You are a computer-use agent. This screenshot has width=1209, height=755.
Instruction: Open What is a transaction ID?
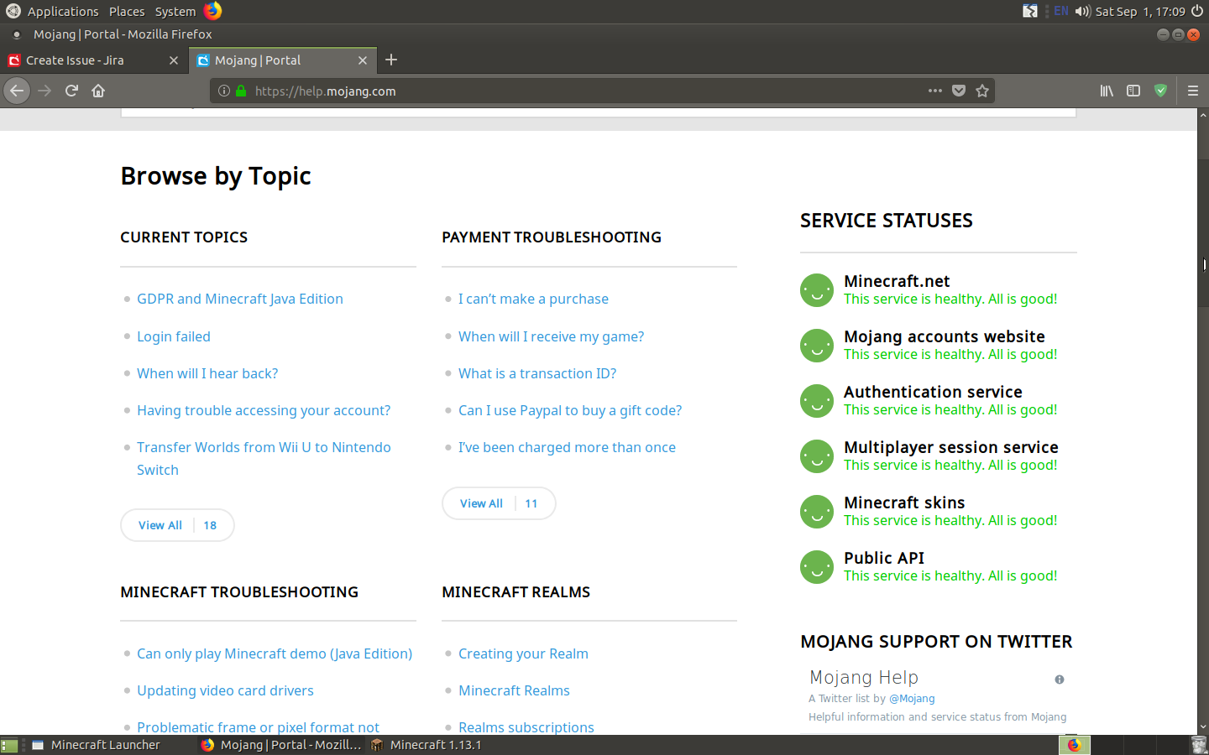click(537, 373)
